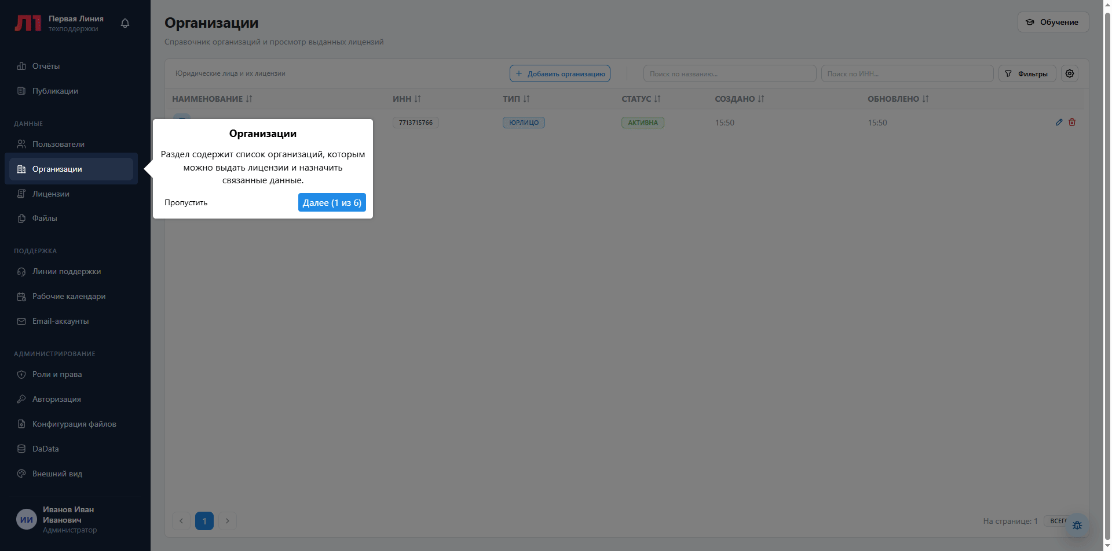
Task: Sort by Наименование column
Action: pos(212,99)
